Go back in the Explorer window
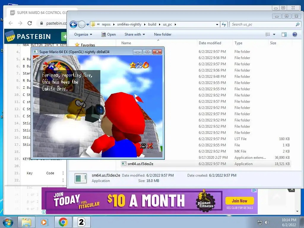The width and height of the screenshot is (304, 228). pos(73,24)
